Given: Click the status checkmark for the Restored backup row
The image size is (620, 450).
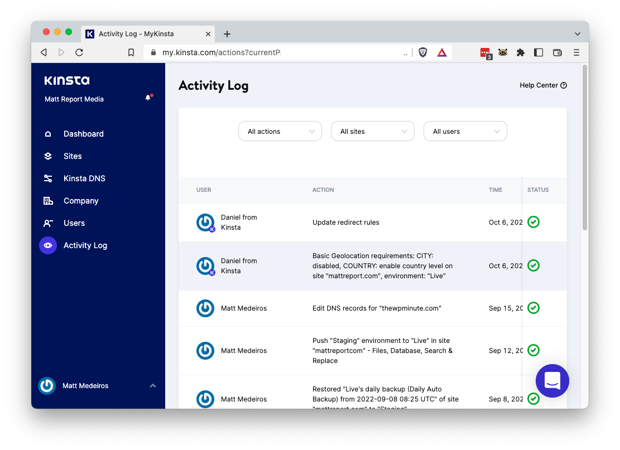Looking at the screenshot, I should 534,399.
